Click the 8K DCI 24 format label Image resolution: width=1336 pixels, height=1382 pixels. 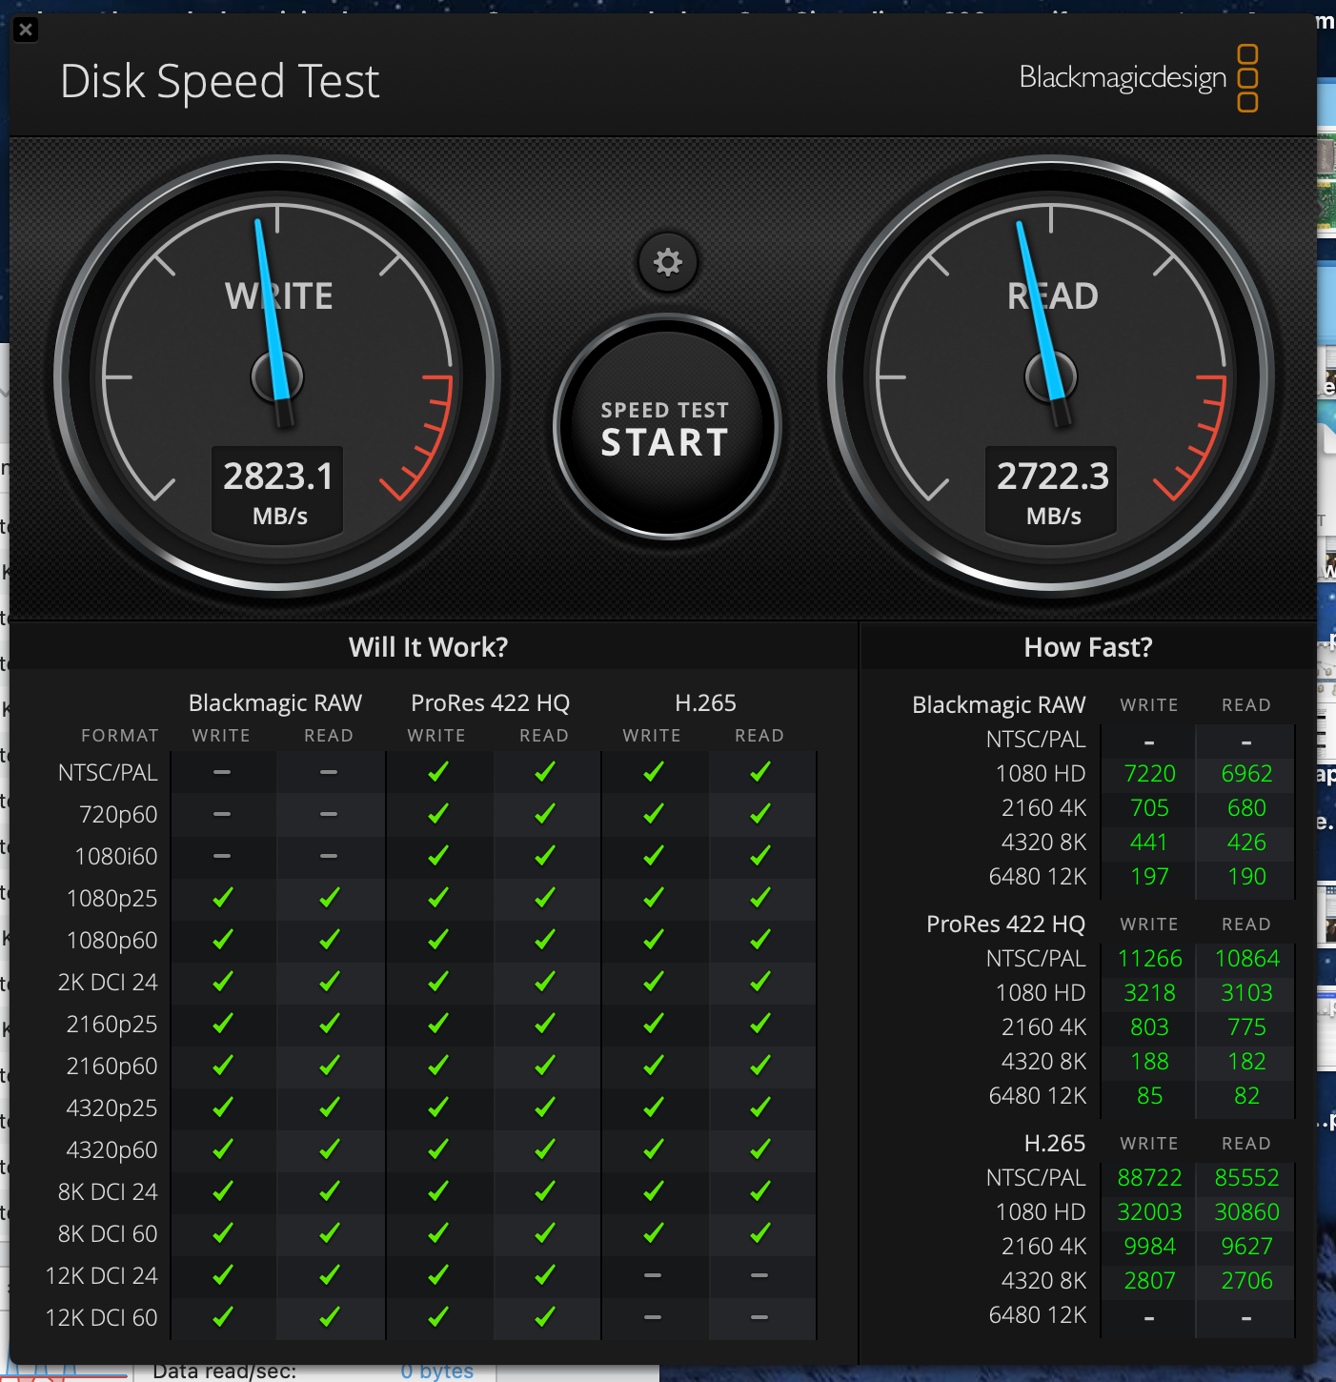click(108, 1191)
